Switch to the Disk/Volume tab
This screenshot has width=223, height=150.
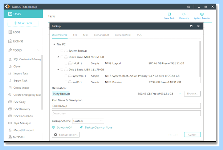(x=60, y=35)
